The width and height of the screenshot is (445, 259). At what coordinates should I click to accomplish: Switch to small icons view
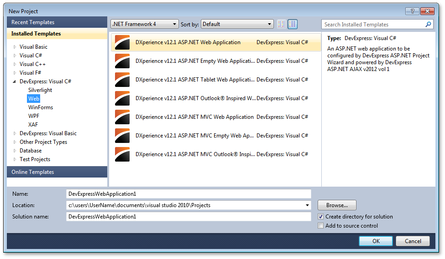click(x=282, y=24)
